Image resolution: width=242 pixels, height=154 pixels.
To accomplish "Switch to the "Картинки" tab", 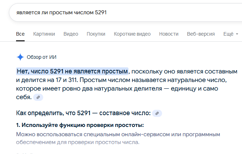I will (x=44, y=34).
